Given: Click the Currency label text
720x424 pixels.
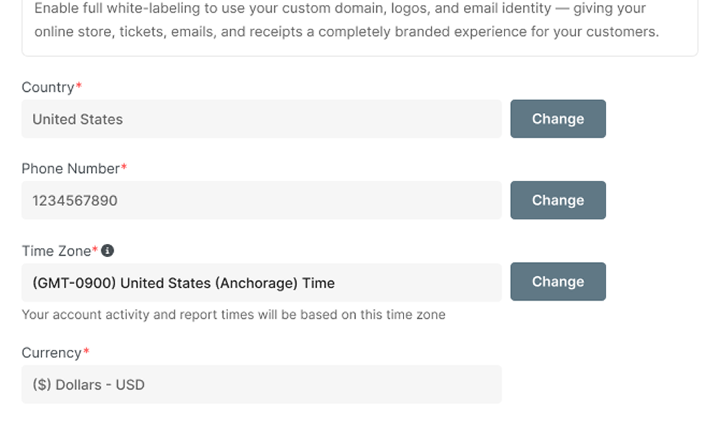Looking at the screenshot, I should 51,353.
